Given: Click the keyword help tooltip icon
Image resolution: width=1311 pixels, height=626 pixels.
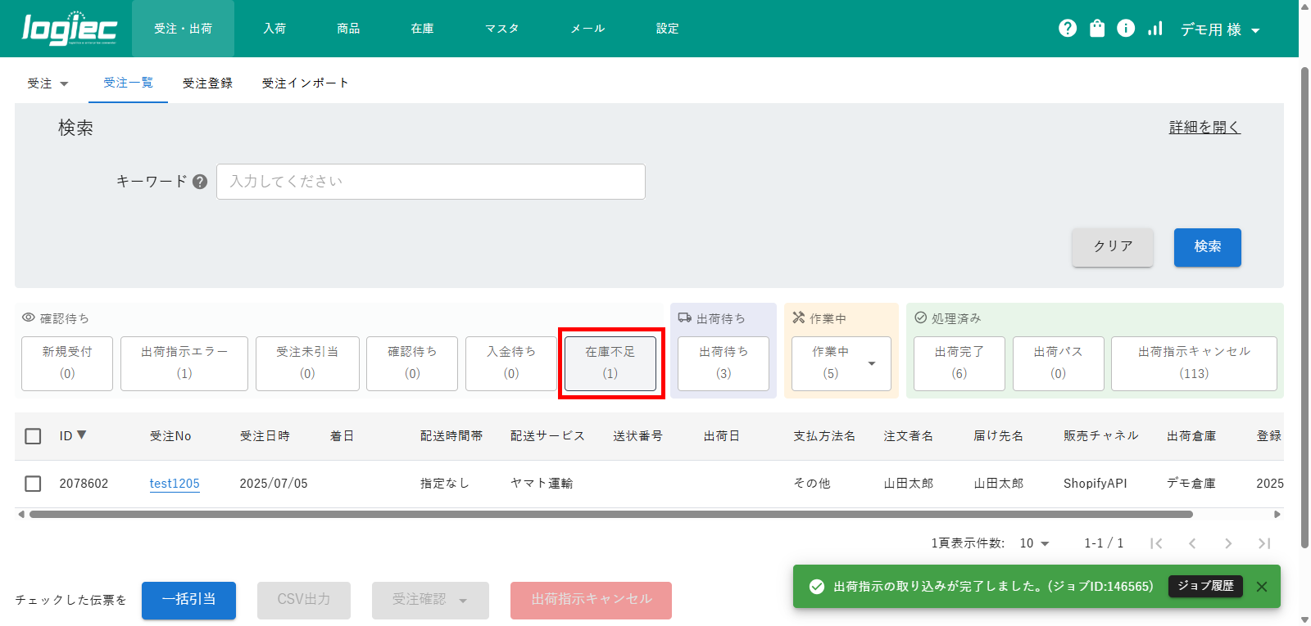Looking at the screenshot, I should coord(200,182).
